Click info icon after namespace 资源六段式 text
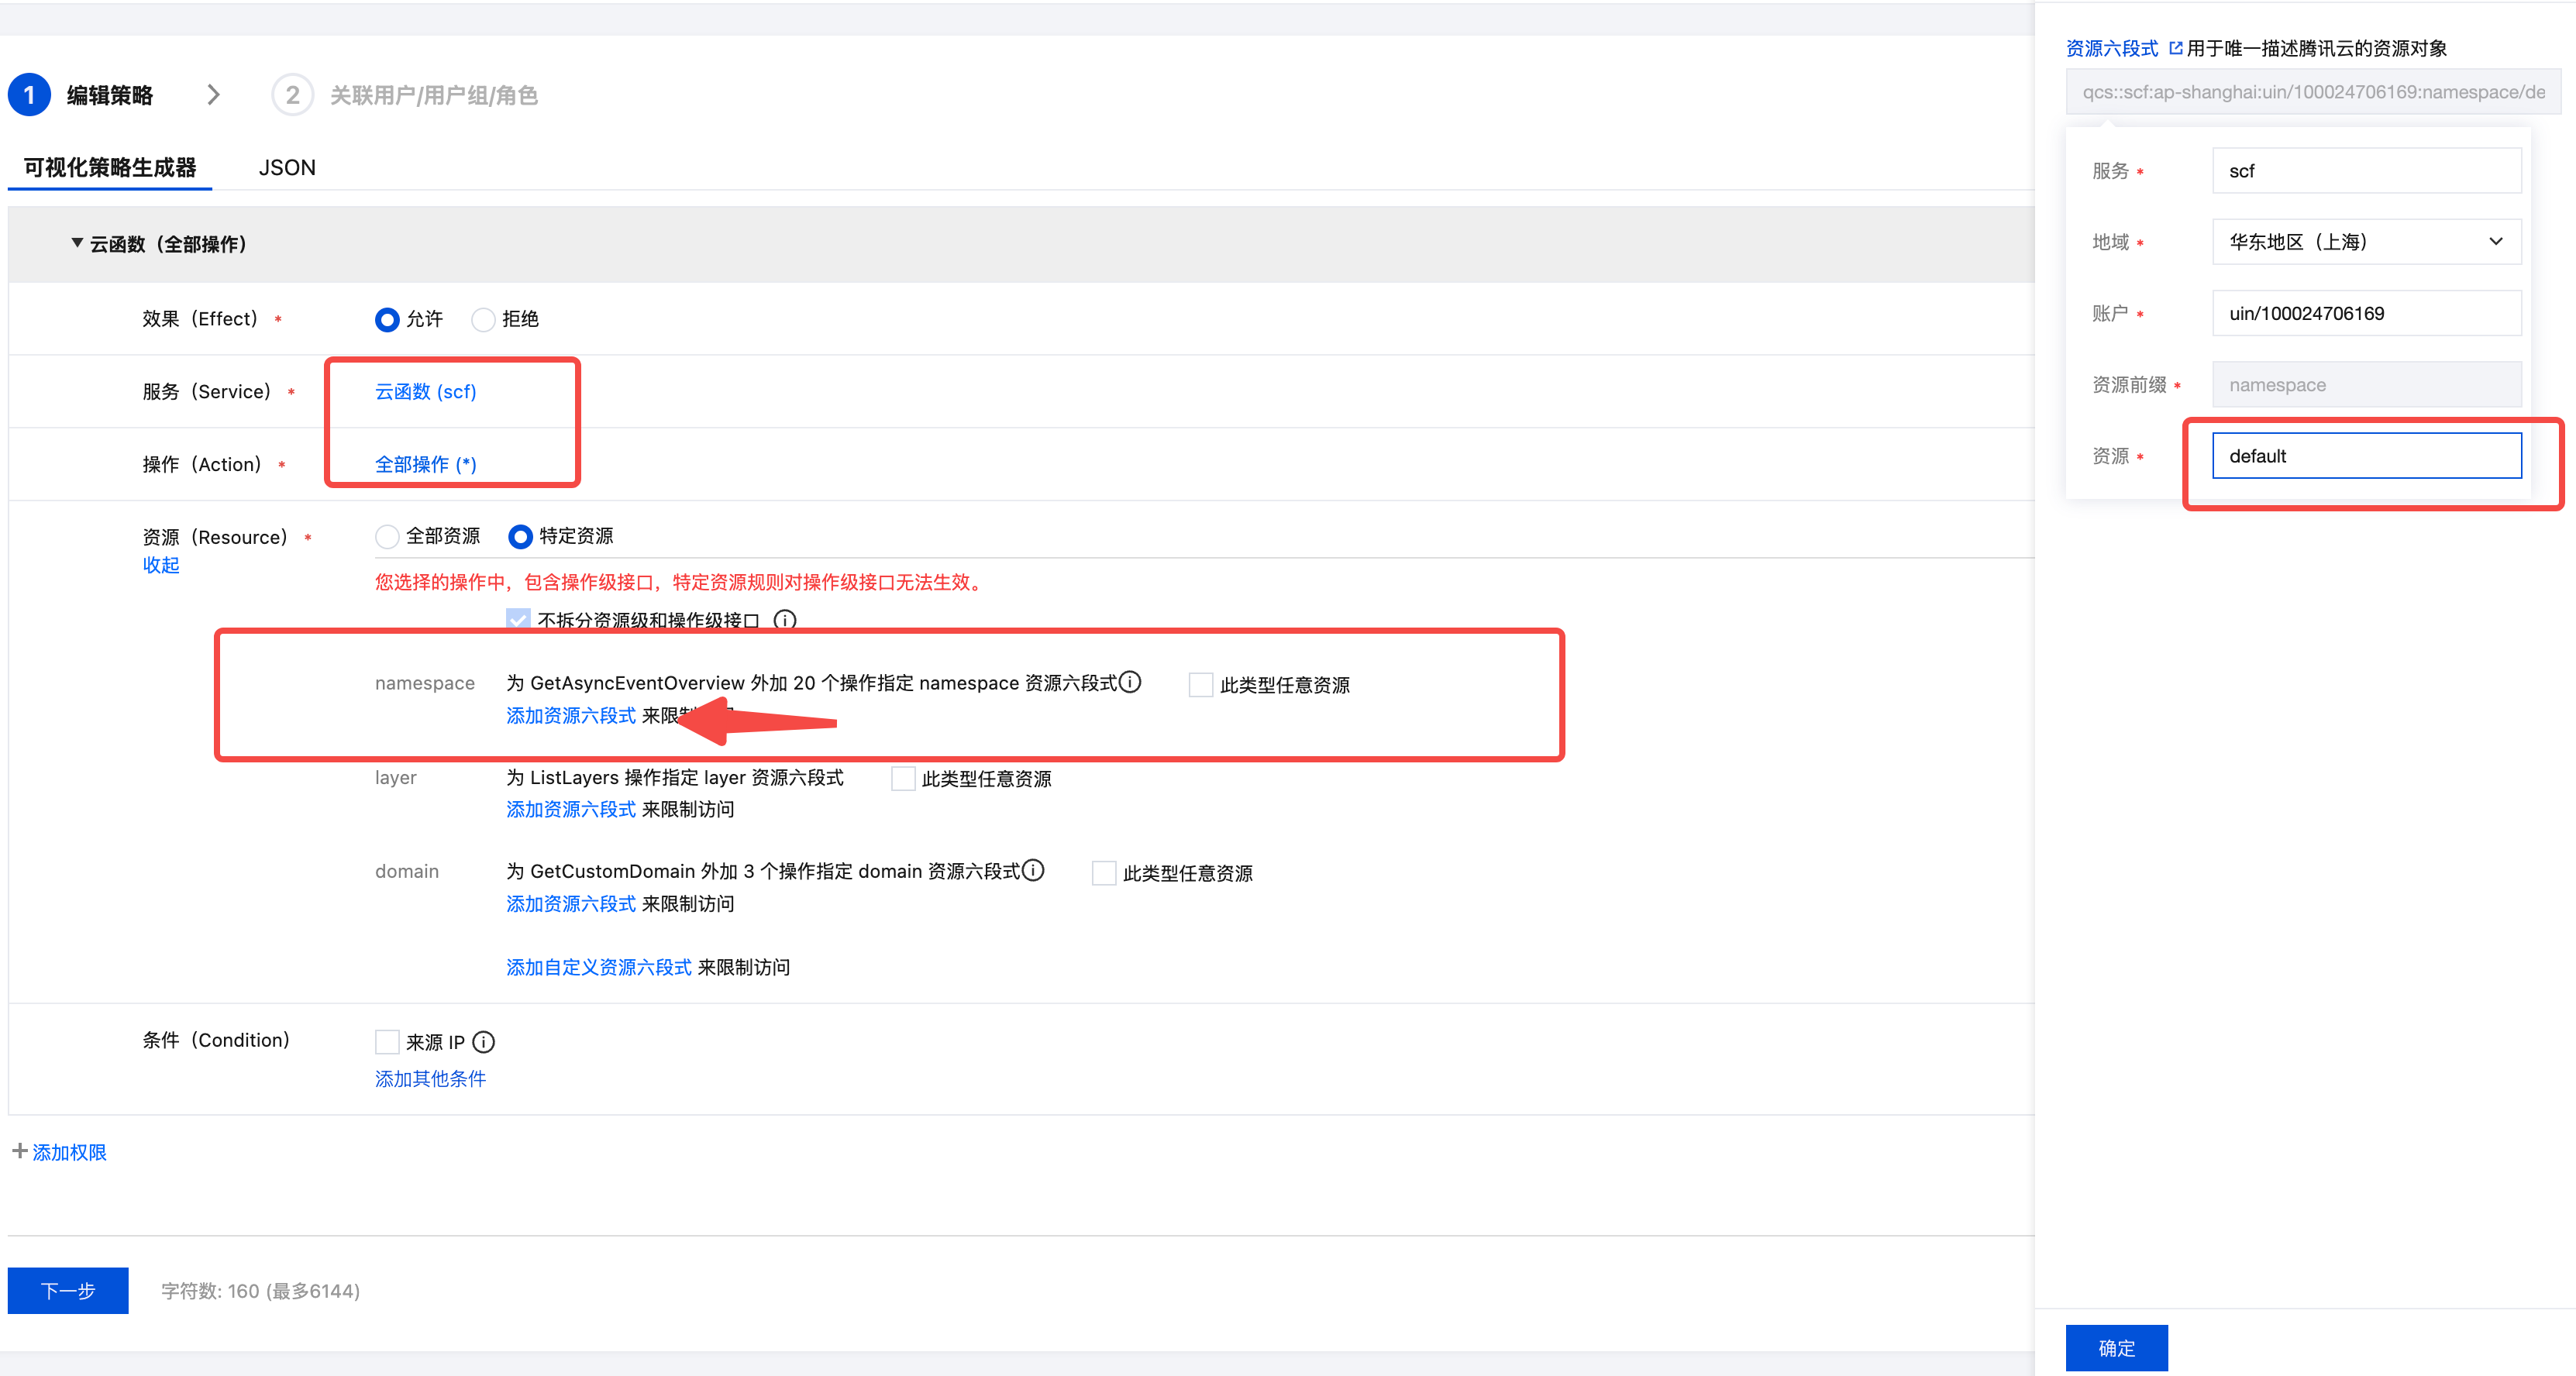Screen dimensions: 2576x1376 (1130, 682)
